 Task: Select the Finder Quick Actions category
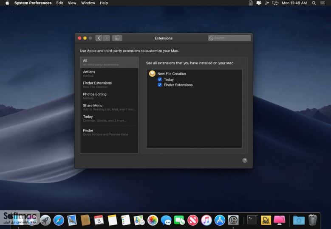coord(109,132)
